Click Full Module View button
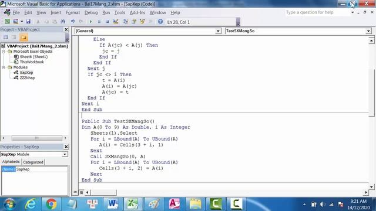 coord(81,192)
